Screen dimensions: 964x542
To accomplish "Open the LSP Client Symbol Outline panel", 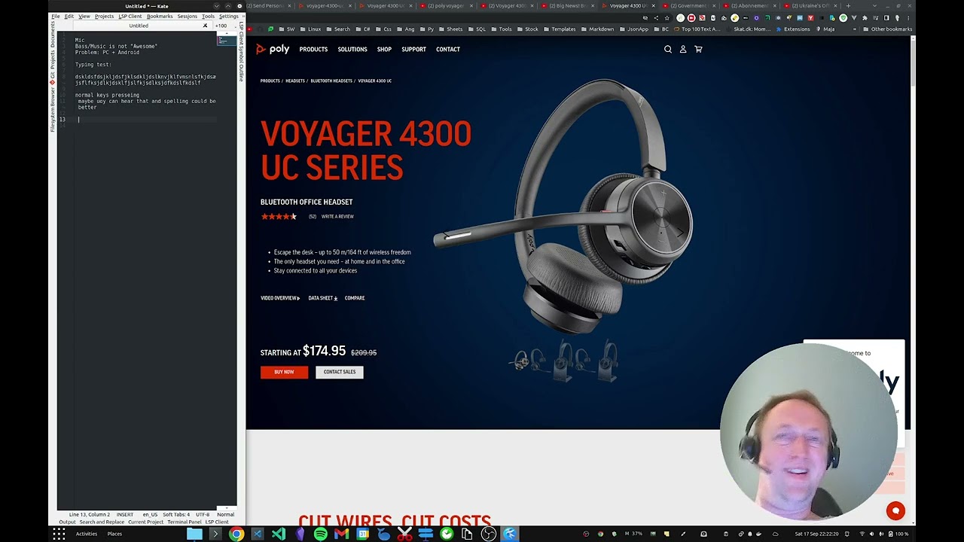I will pyautogui.click(x=242, y=51).
